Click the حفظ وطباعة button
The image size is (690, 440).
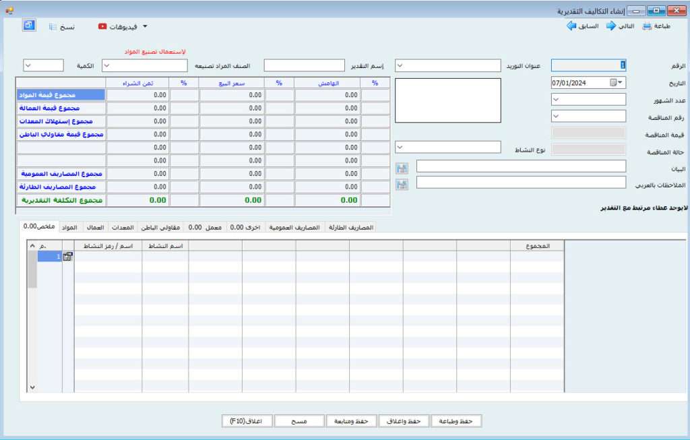456,421
